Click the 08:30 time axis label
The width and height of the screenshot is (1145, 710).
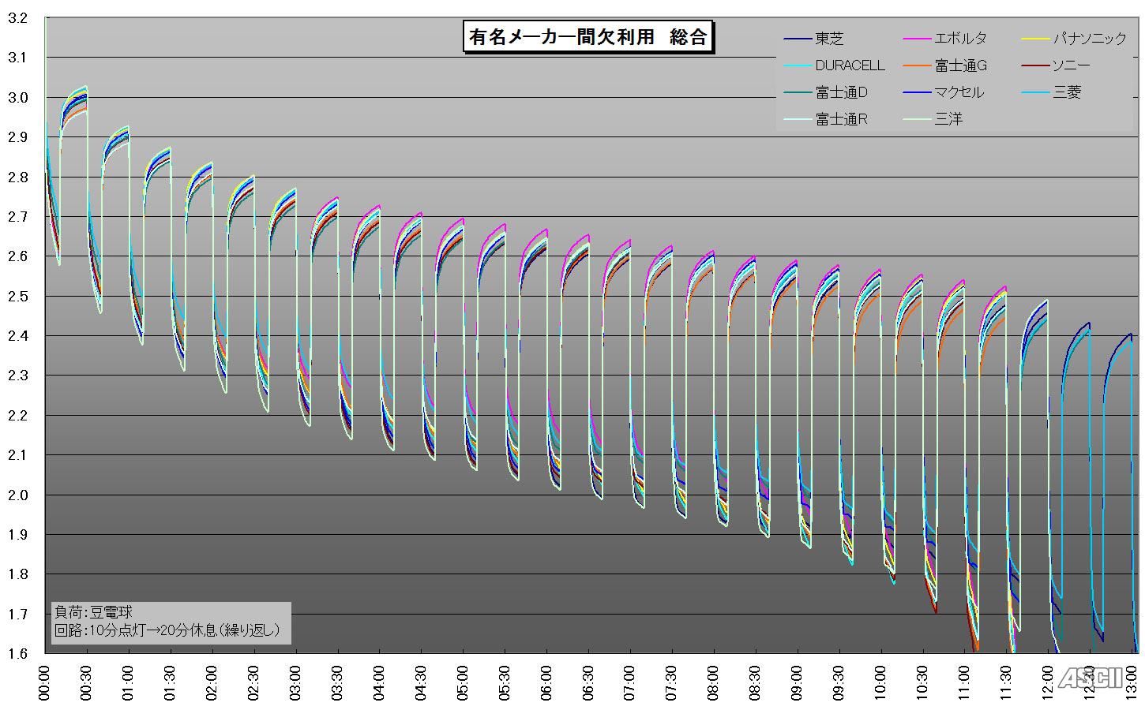click(x=756, y=682)
